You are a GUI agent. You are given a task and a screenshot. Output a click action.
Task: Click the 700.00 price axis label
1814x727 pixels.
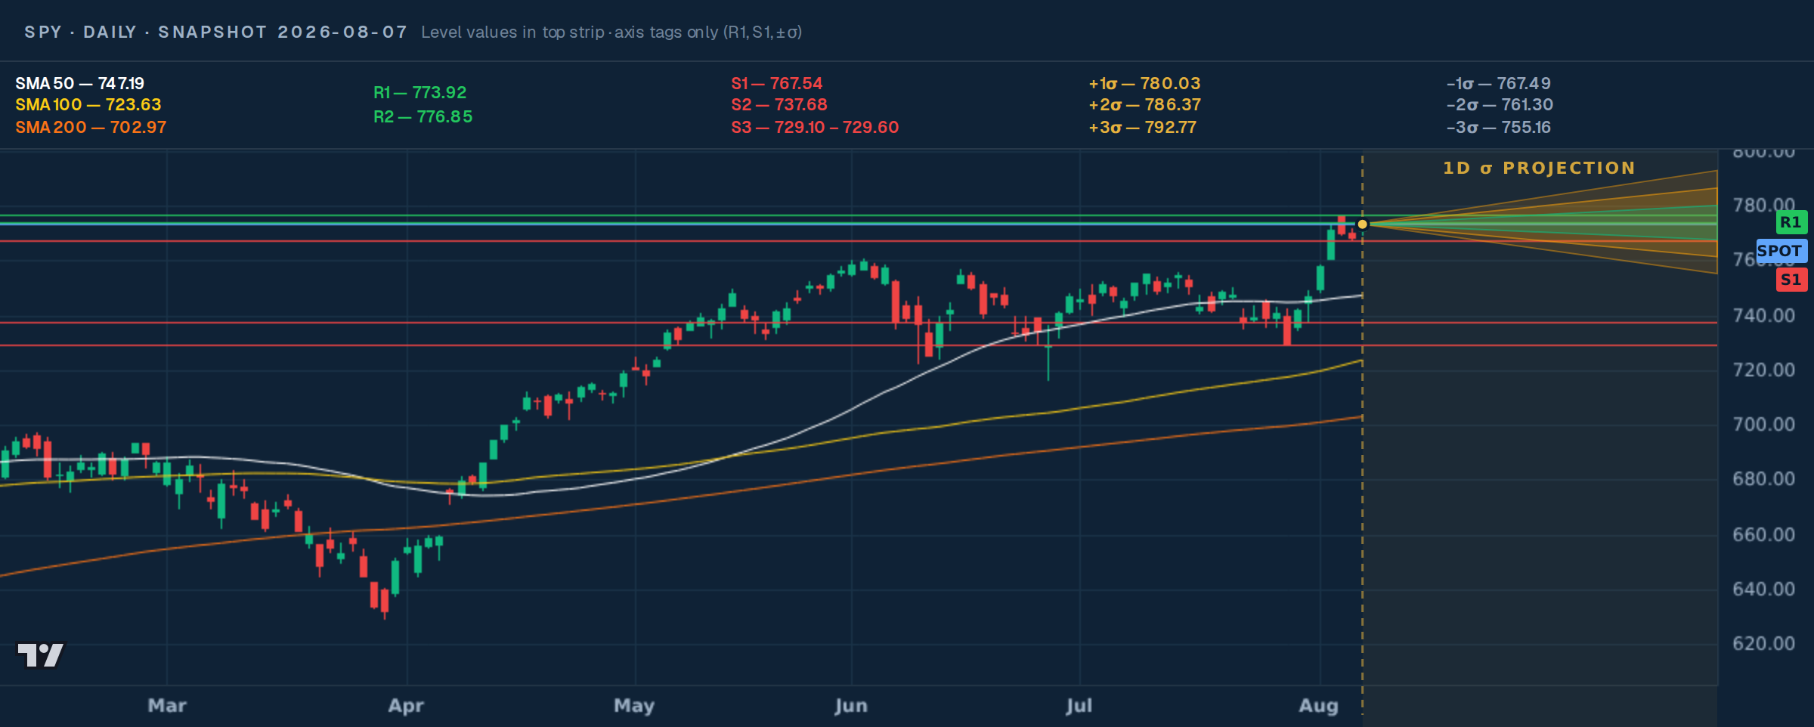coord(1763,424)
